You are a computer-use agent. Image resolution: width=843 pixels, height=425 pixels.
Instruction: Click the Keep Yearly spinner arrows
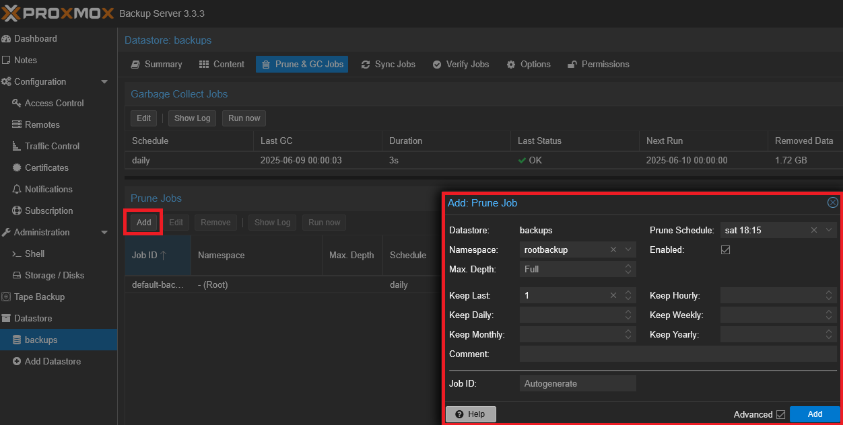tap(830, 334)
